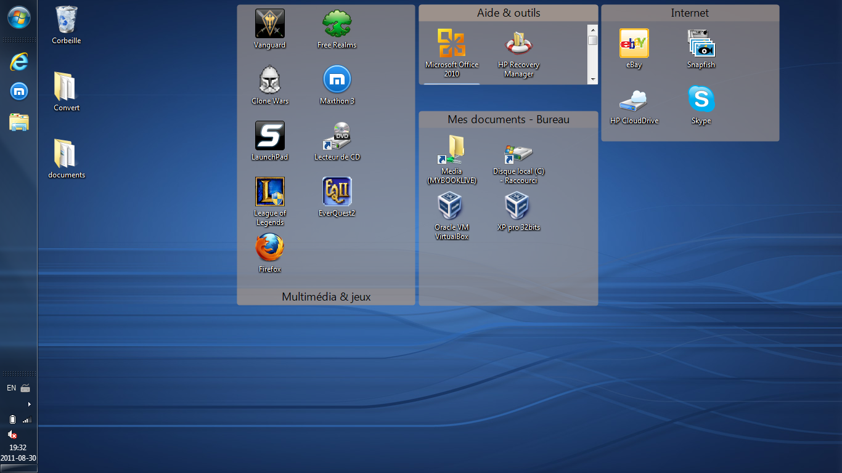Click the clock showing 19:32
The height and width of the screenshot is (473, 842).
pyautogui.click(x=18, y=448)
